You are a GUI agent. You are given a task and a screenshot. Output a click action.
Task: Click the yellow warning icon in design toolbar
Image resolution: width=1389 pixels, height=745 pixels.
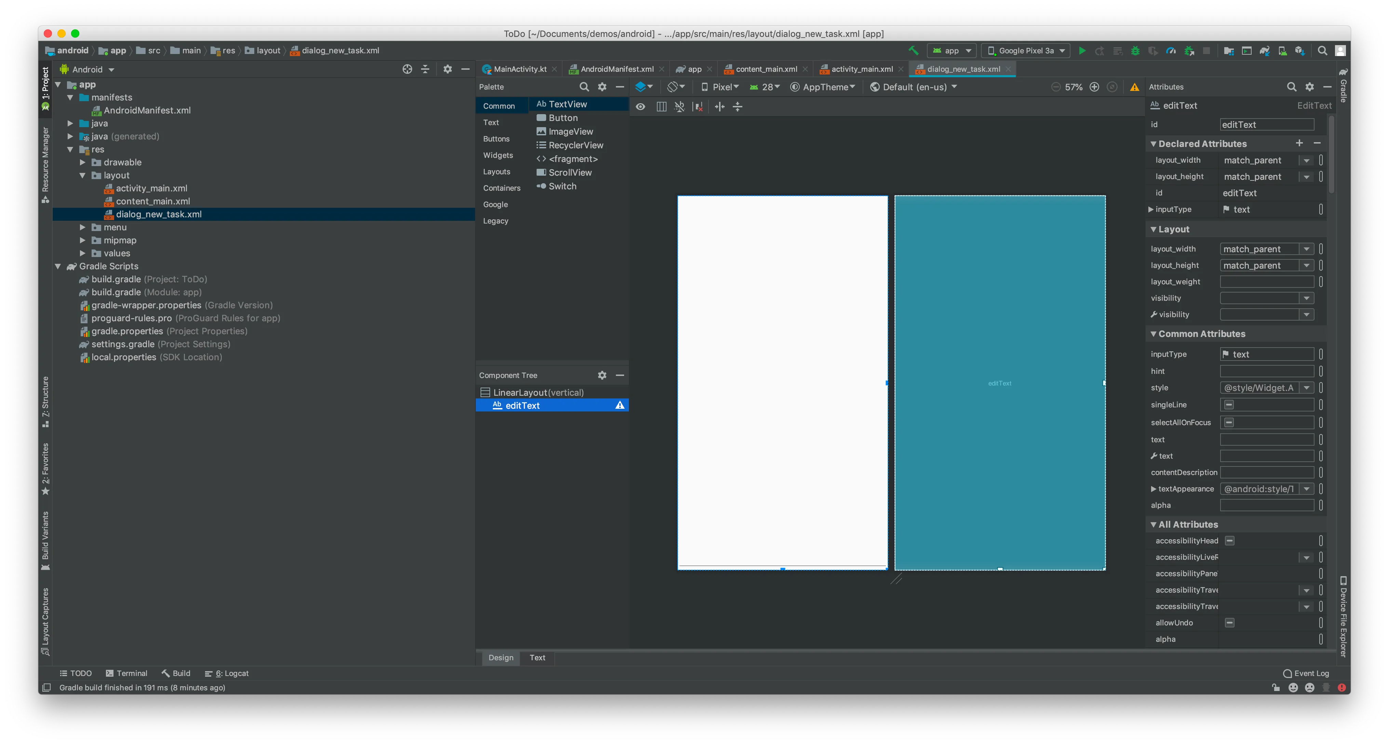click(x=1134, y=87)
